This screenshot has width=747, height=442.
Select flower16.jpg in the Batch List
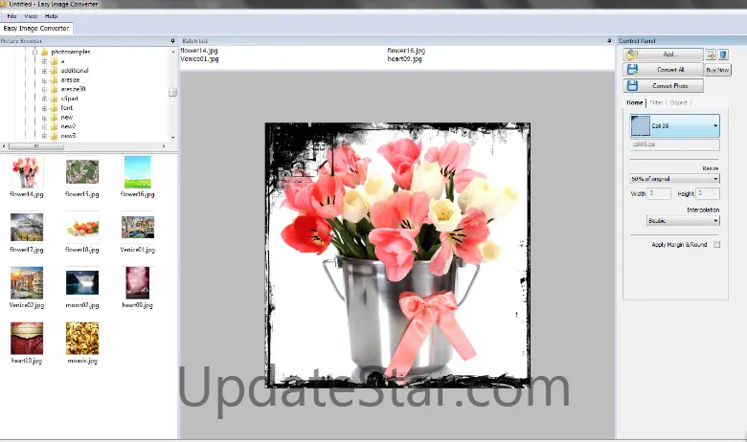coord(406,51)
